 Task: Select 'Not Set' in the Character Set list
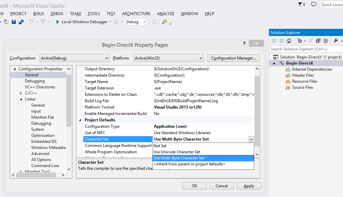203,146
